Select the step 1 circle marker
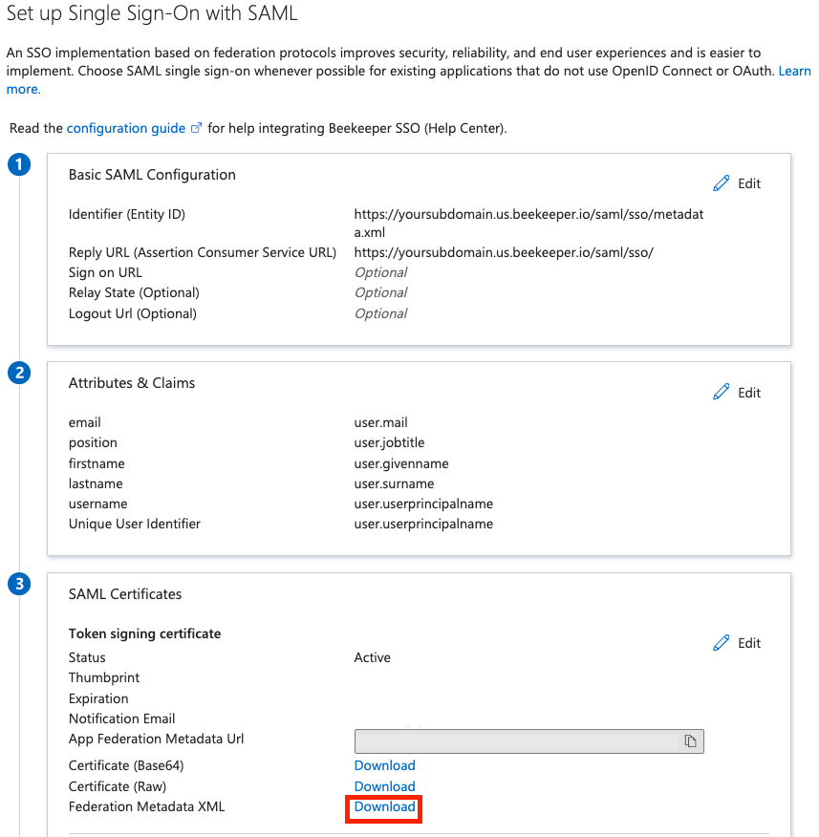 (19, 164)
